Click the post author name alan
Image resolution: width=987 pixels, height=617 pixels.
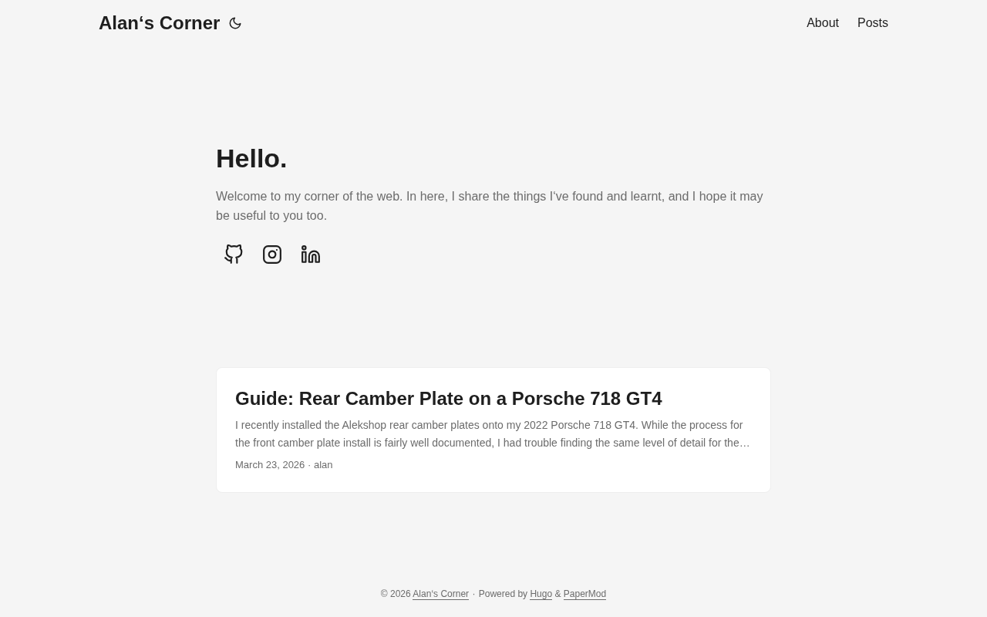[323, 465]
